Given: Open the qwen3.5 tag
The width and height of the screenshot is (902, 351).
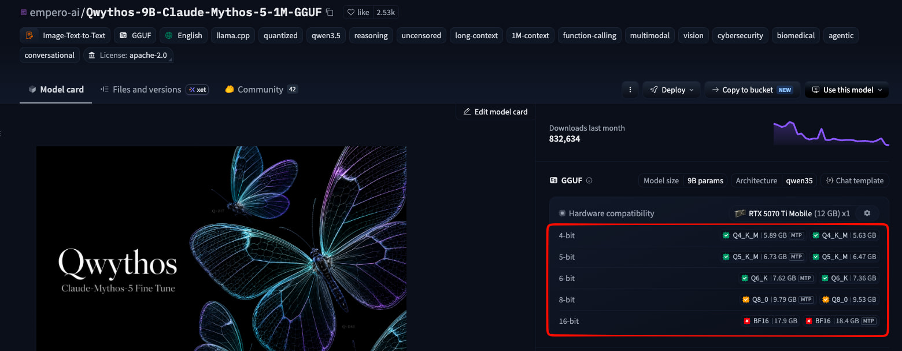Looking at the screenshot, I should click(x=326, y=35).
